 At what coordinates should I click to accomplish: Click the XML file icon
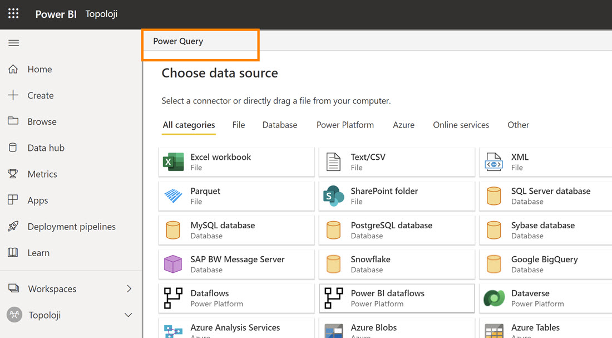tap(493, 162)
